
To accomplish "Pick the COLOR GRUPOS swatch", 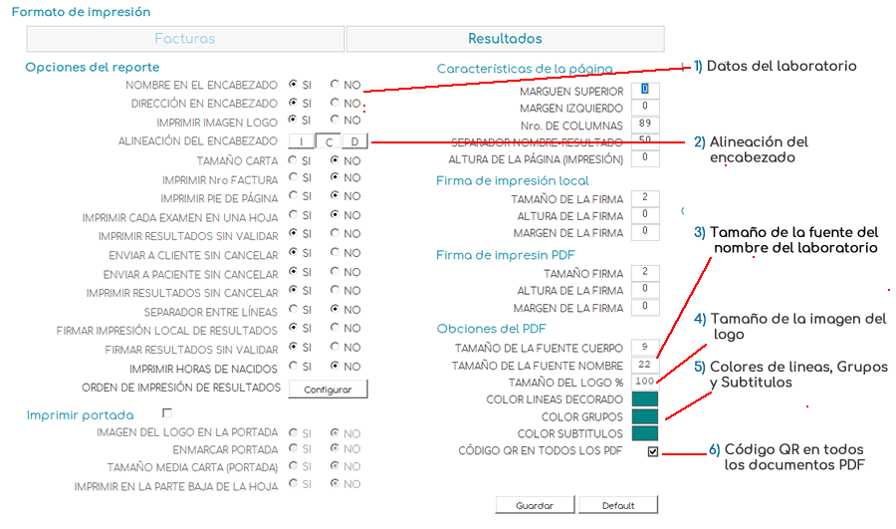I will (x=645, y=416).
